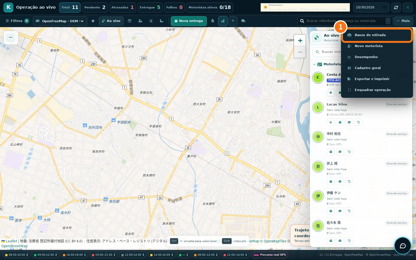Click the drivers people icon in toolbar
Viewport: 416px width, 260px height.
(x=140, y=21)
